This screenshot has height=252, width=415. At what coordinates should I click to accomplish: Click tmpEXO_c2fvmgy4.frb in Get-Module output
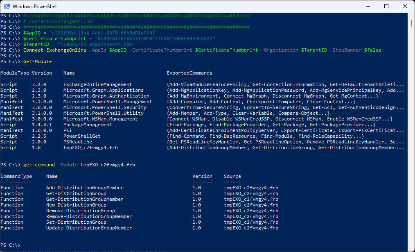tap(90, 148)
